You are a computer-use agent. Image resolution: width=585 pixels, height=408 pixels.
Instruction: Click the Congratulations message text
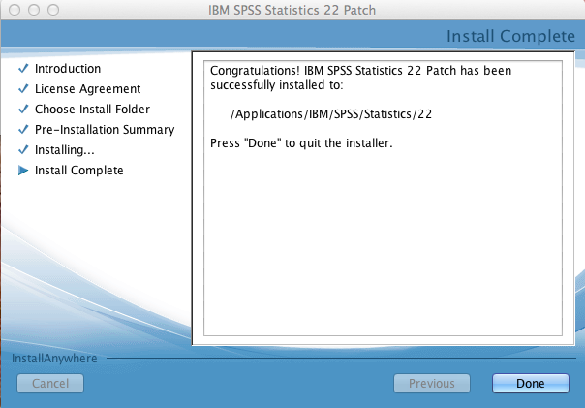(x=360, y=78)
